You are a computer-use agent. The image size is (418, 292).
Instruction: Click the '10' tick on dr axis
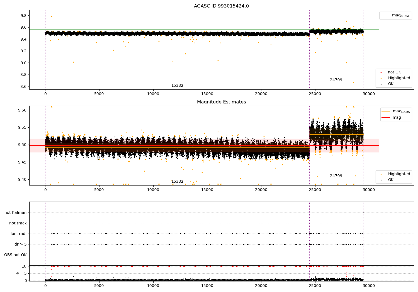24,266
